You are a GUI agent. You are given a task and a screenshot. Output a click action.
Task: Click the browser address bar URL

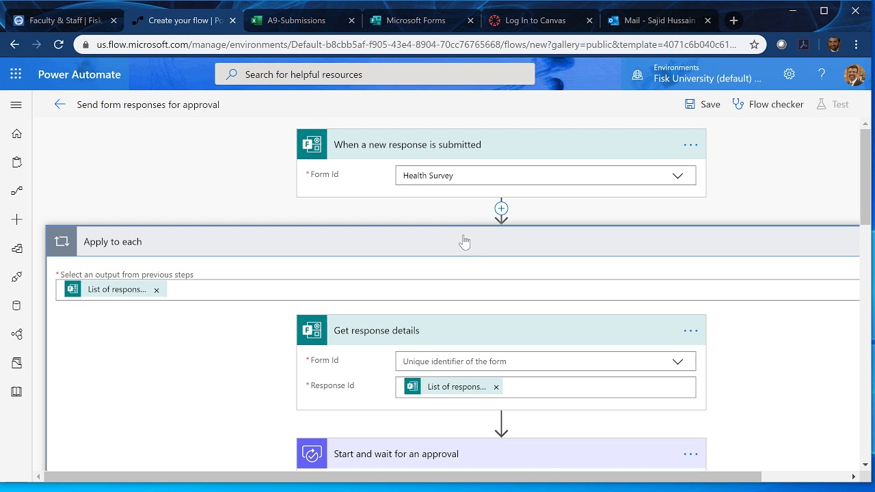(416, 44)
